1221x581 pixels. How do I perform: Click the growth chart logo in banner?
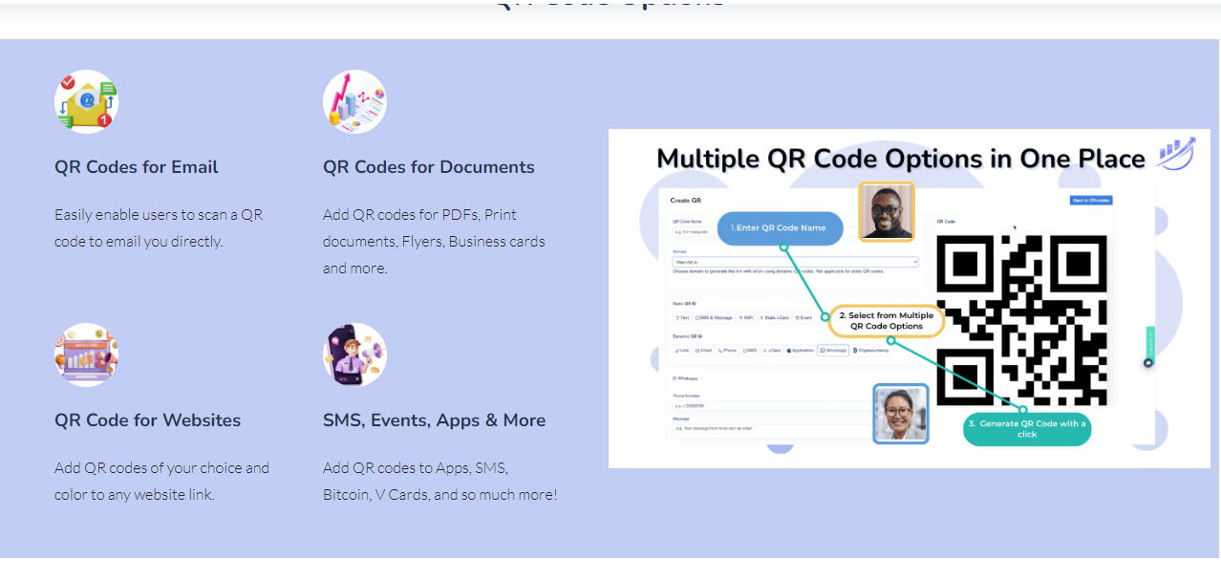point(1175,153)
